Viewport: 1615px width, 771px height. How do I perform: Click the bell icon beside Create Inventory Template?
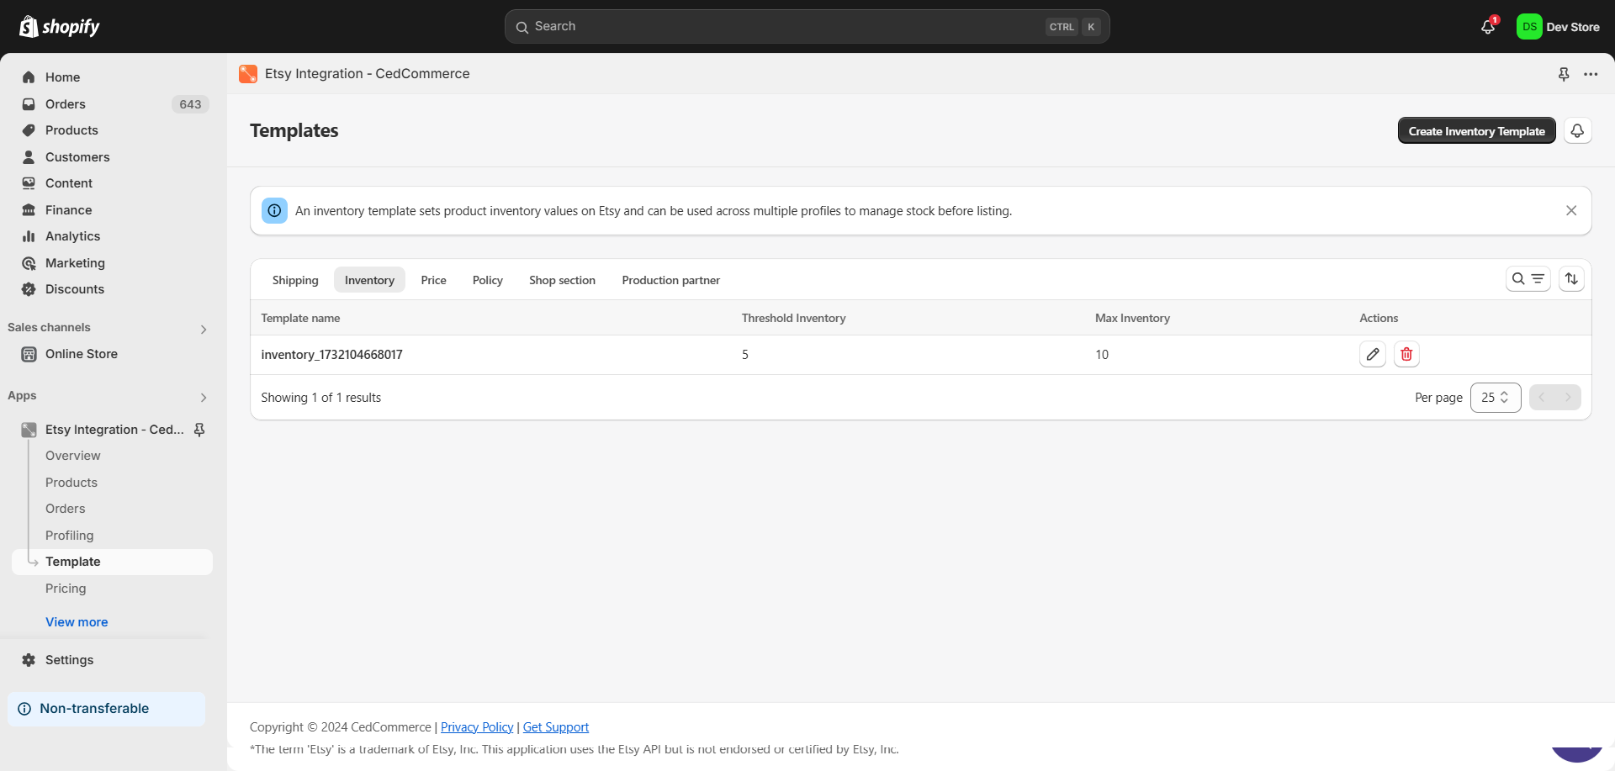pyautogui.click(x=1578, y=131)
